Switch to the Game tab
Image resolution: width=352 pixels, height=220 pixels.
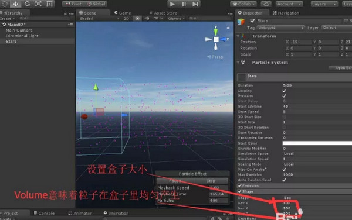click(123, 13)
